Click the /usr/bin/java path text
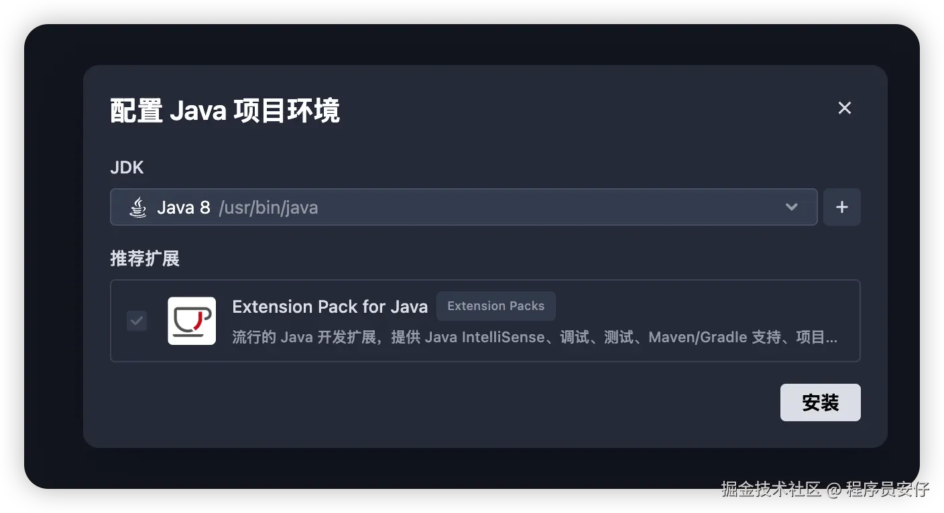 268,208
